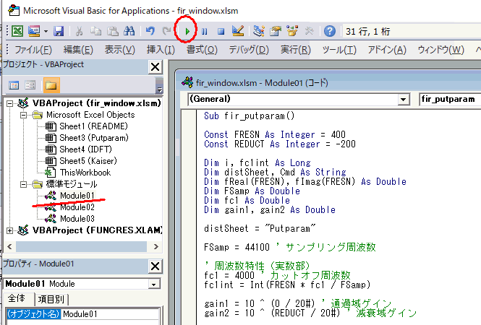Click the Cut scissors icon

pyautogui.click(x=79, y=31)
